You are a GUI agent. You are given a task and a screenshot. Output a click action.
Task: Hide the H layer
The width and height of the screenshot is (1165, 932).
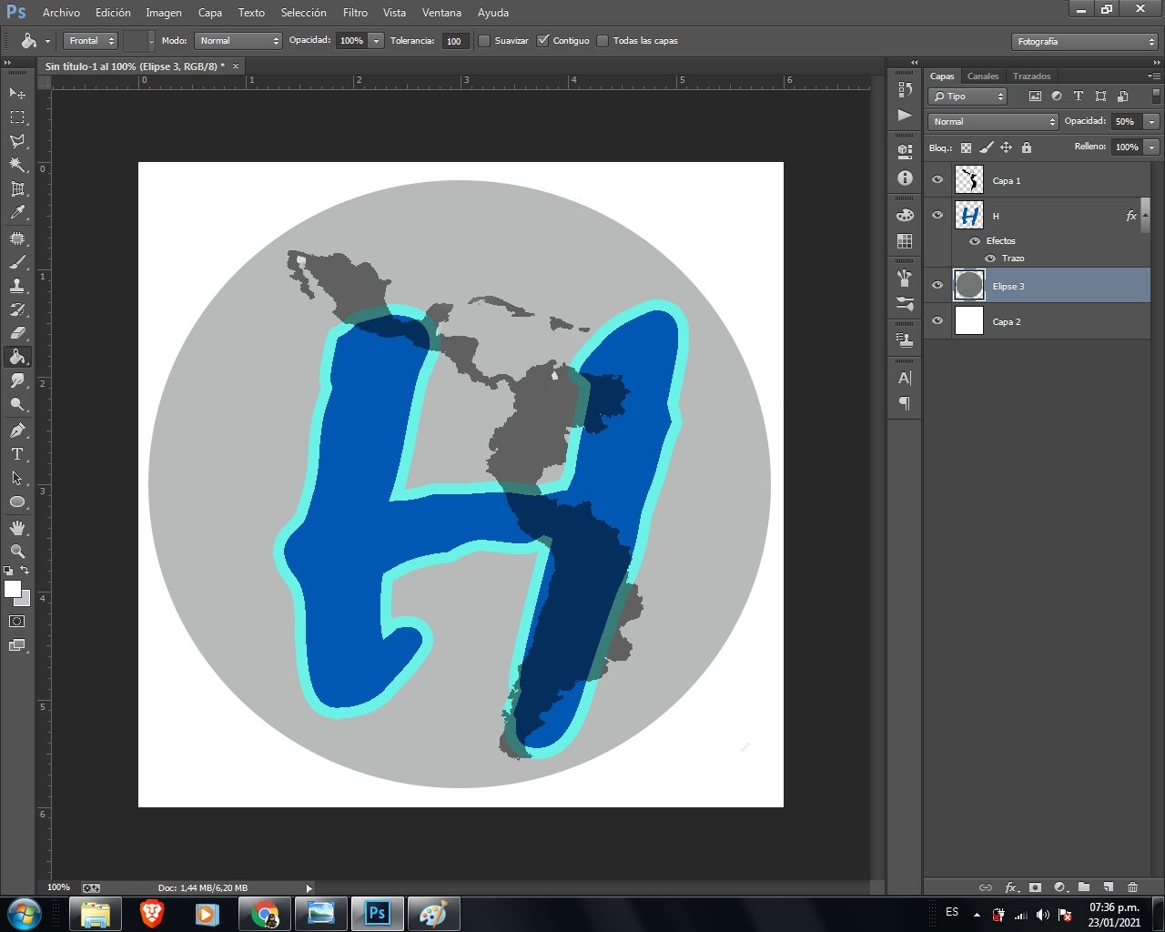pos(937,216)
